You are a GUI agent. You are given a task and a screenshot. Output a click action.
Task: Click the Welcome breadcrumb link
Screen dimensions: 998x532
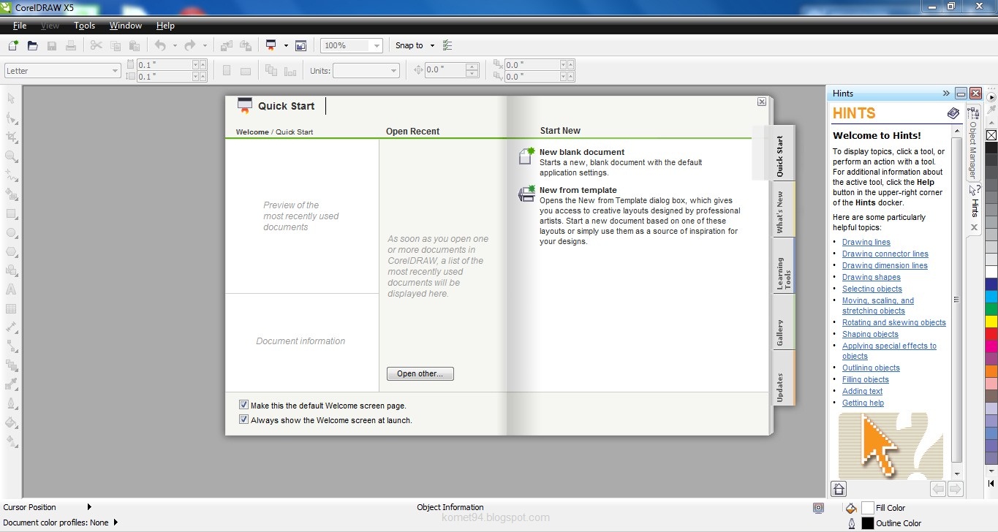click(x=252, y=132)
